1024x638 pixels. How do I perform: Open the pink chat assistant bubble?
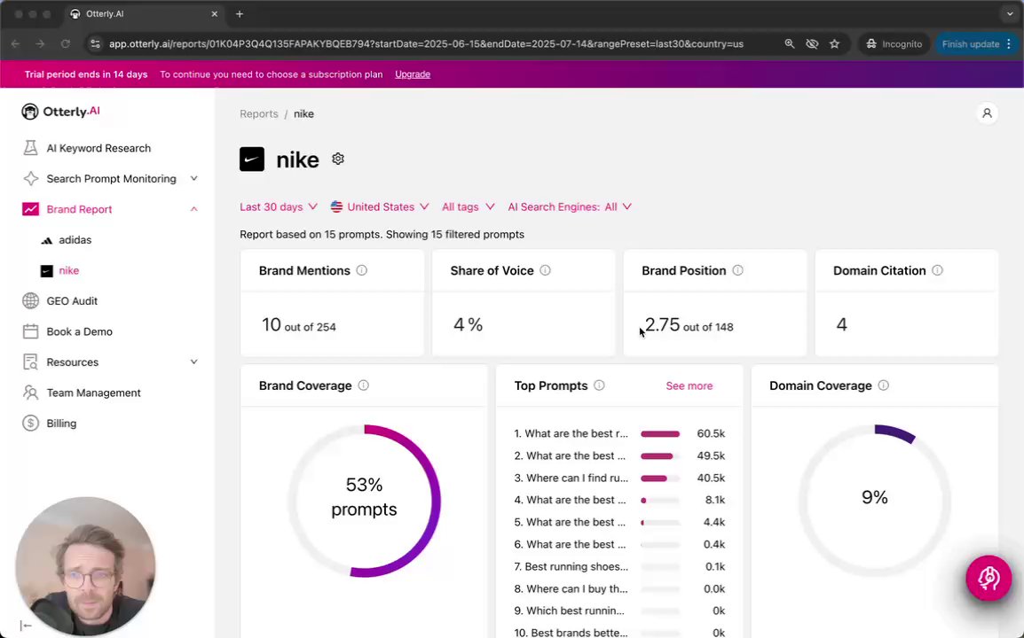tap(988, 579)
